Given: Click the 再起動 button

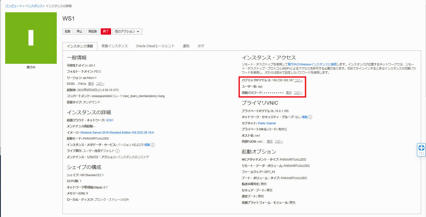Looking at the screenshot, I should (93, 32).
